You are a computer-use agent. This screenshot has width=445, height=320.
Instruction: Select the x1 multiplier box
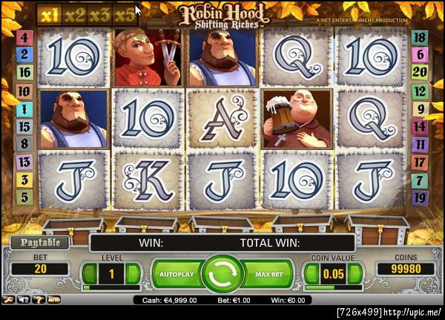click(50, 15)
